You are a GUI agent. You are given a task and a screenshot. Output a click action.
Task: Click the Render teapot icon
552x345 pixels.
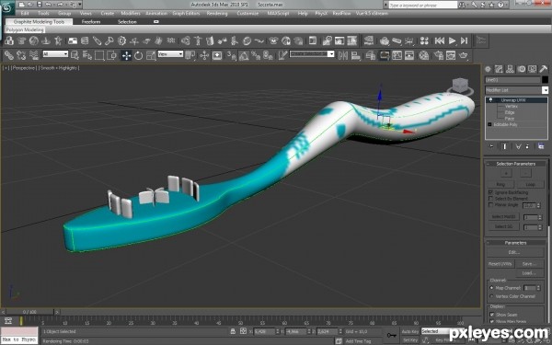pos(464,55)
